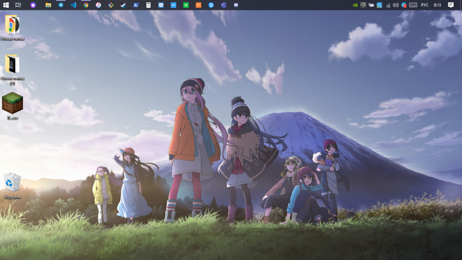Screen dimensions: 462x260
Task: Open the volume control in tray
Action: tap(396, 5)
